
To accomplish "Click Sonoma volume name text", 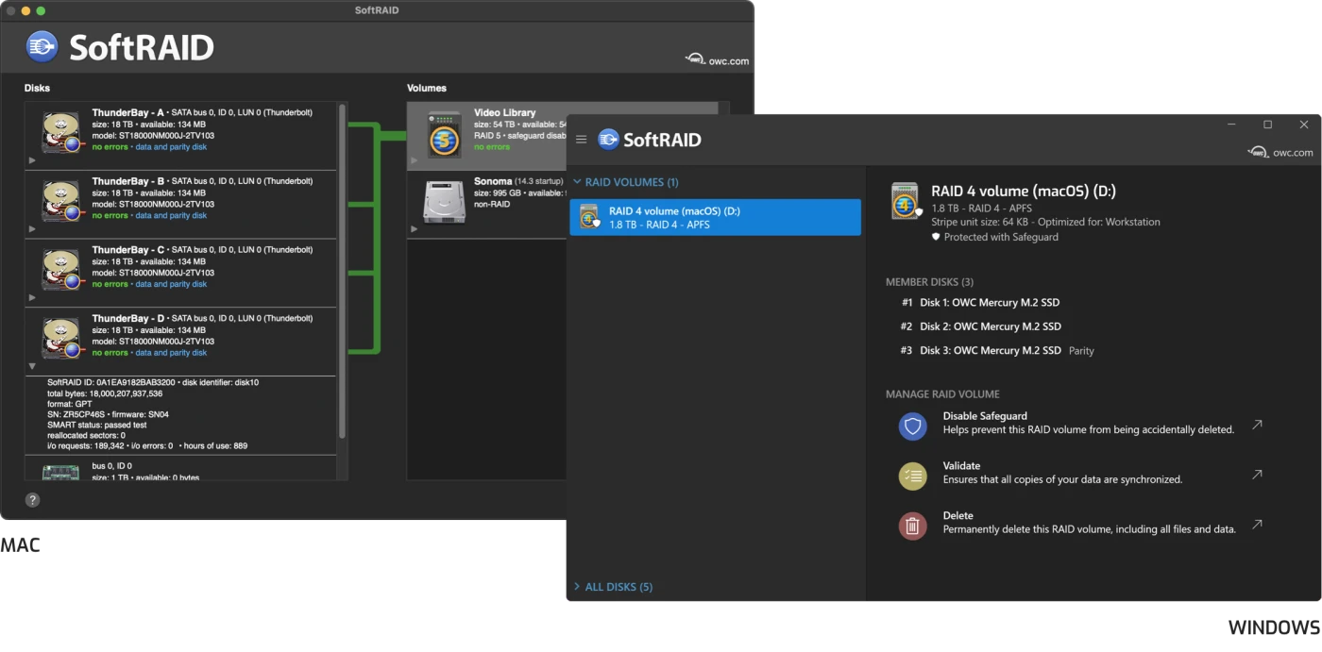I will click(x=493, y=181).
